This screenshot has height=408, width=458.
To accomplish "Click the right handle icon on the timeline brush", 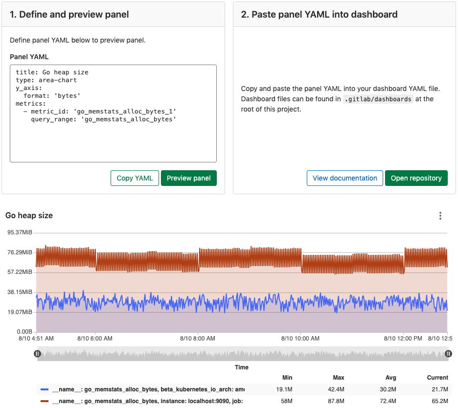I will pos(449,353).
